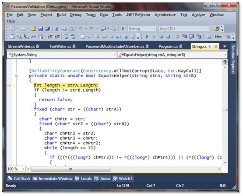The height and width of the screenshot is (196, 243).
Task: Click the Cut scissors icon
Action: pos(56,28)
